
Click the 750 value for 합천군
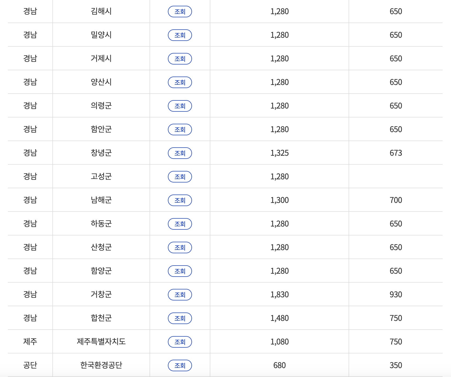(x=396, y=318)
